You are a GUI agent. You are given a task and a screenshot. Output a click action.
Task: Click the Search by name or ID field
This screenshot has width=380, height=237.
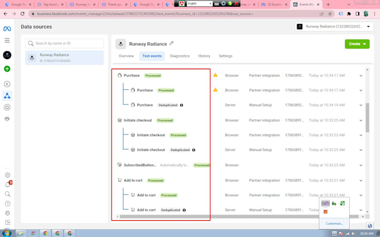coord(64,43)
